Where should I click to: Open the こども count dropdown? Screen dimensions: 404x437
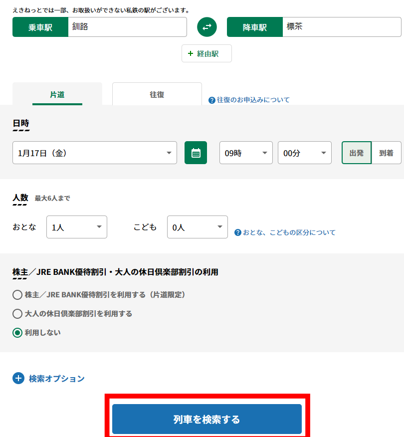(198, 227)
